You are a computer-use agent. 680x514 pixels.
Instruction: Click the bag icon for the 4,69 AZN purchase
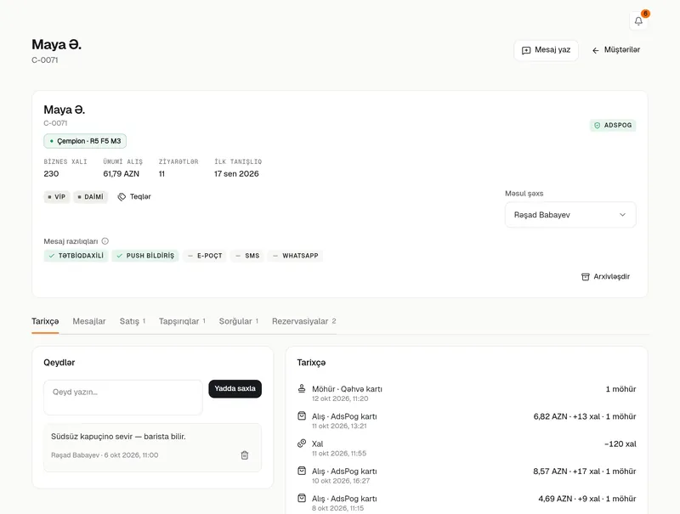tap(302, 499)
